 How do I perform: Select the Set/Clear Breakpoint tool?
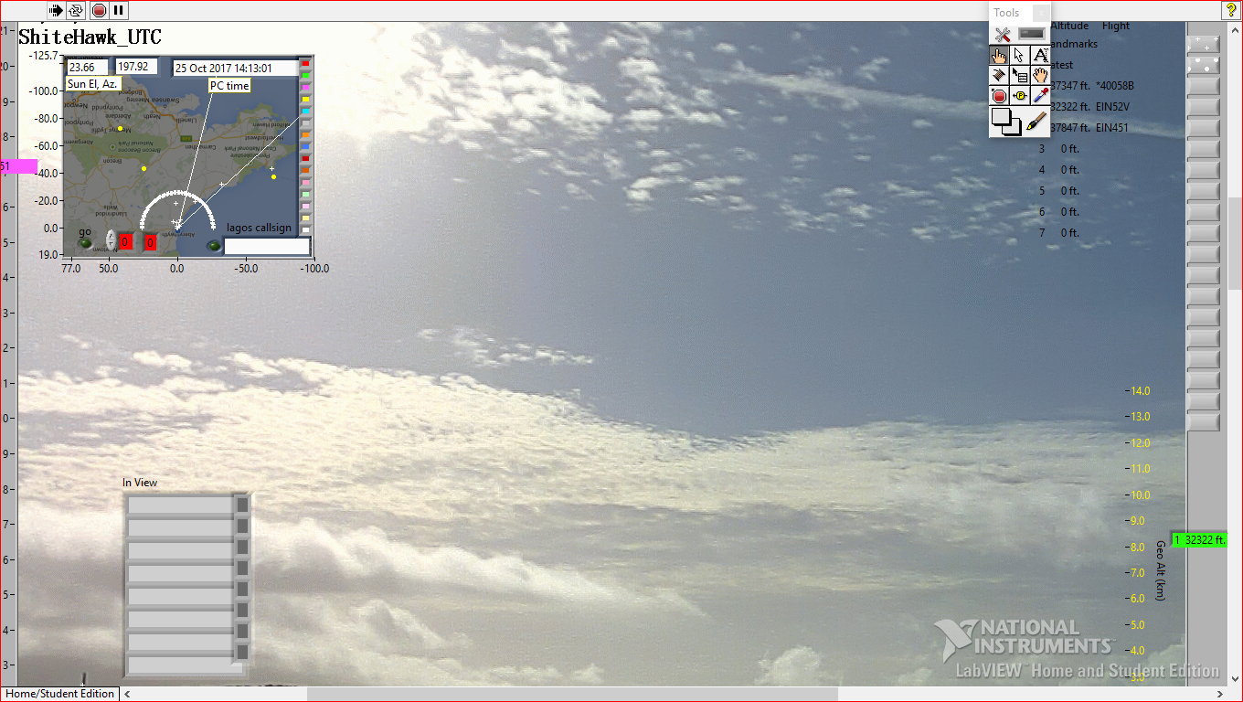pos(999,95)
